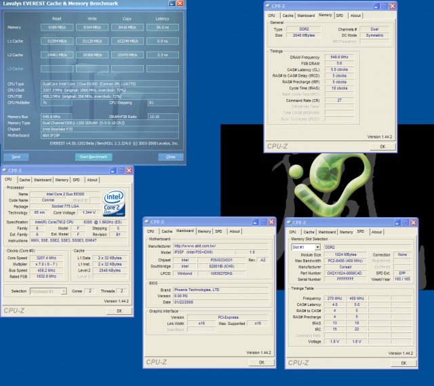This screenshot has width=434, height=386.
Task: Click the title bar icon of the CPU-Z Processor window
Action: click(x=5, y=170)
